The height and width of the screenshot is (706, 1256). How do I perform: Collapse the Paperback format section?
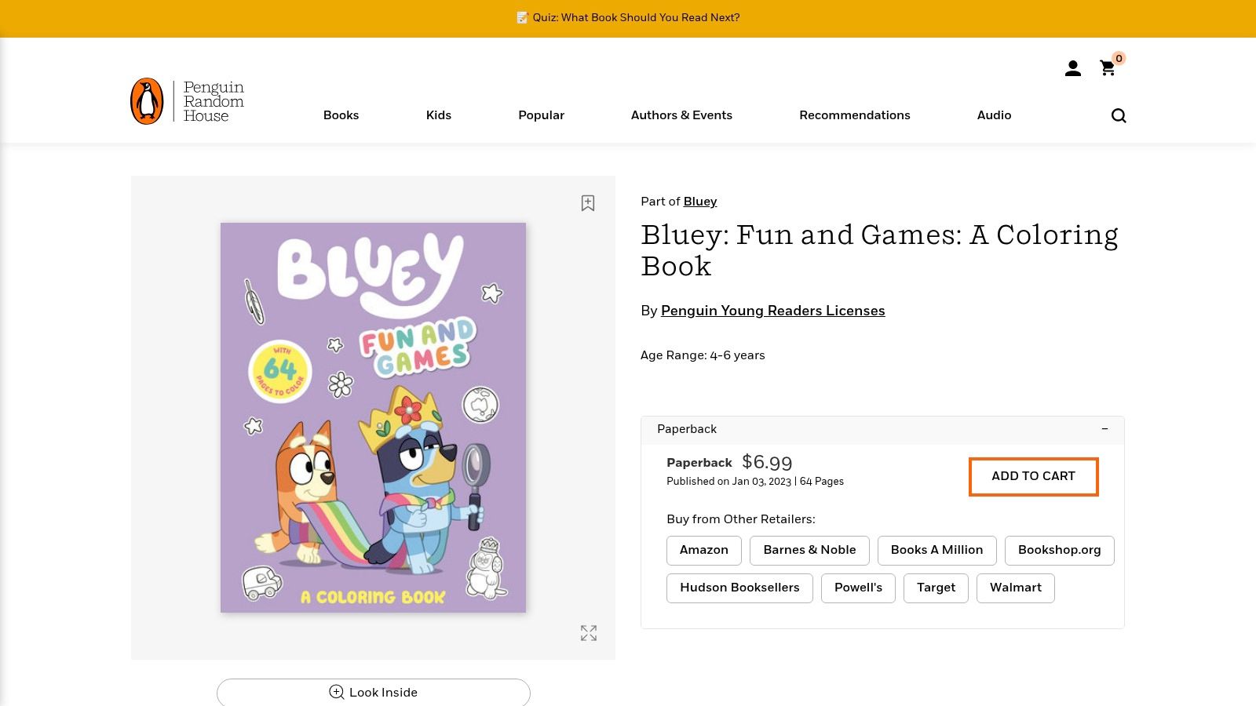click(1104, 429)
